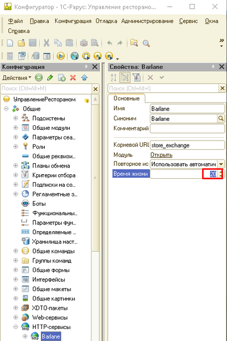Click the cancel X in properties toolbar

tap(150, 77)
